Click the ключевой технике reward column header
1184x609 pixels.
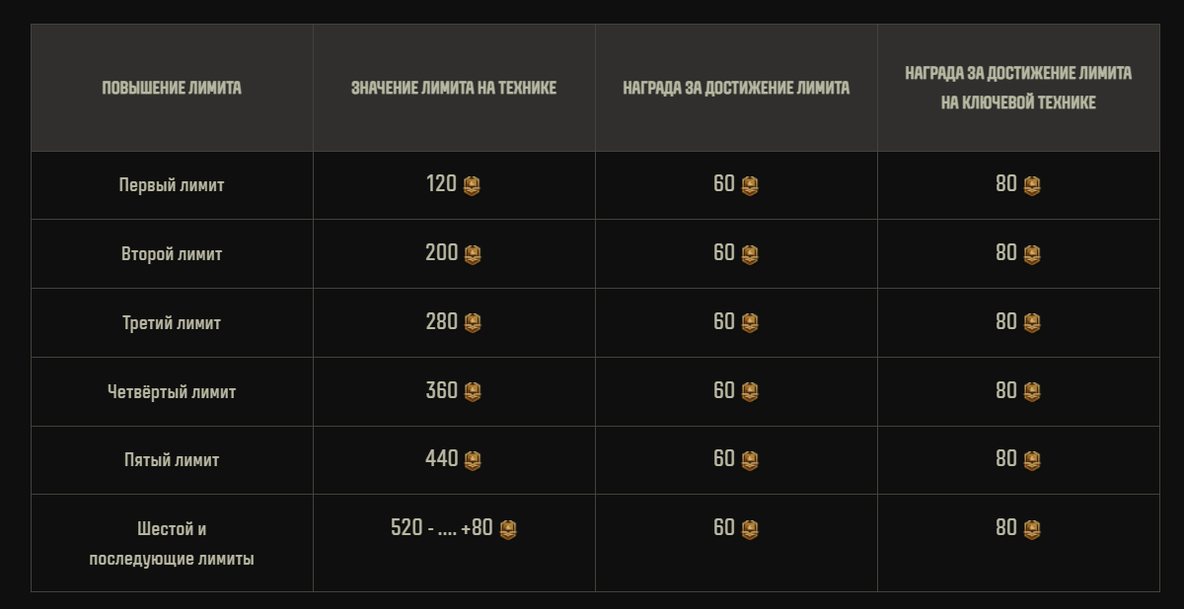click(1018, 88)
